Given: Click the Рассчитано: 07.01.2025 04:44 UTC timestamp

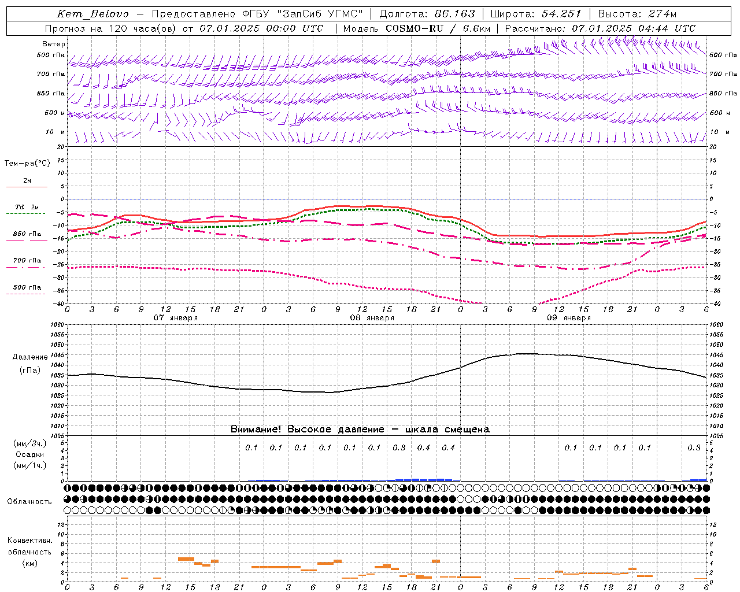Looking at the screenshot, I should 600,28.
